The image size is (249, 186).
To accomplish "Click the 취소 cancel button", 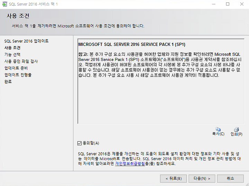I will [x=230, y=178].
